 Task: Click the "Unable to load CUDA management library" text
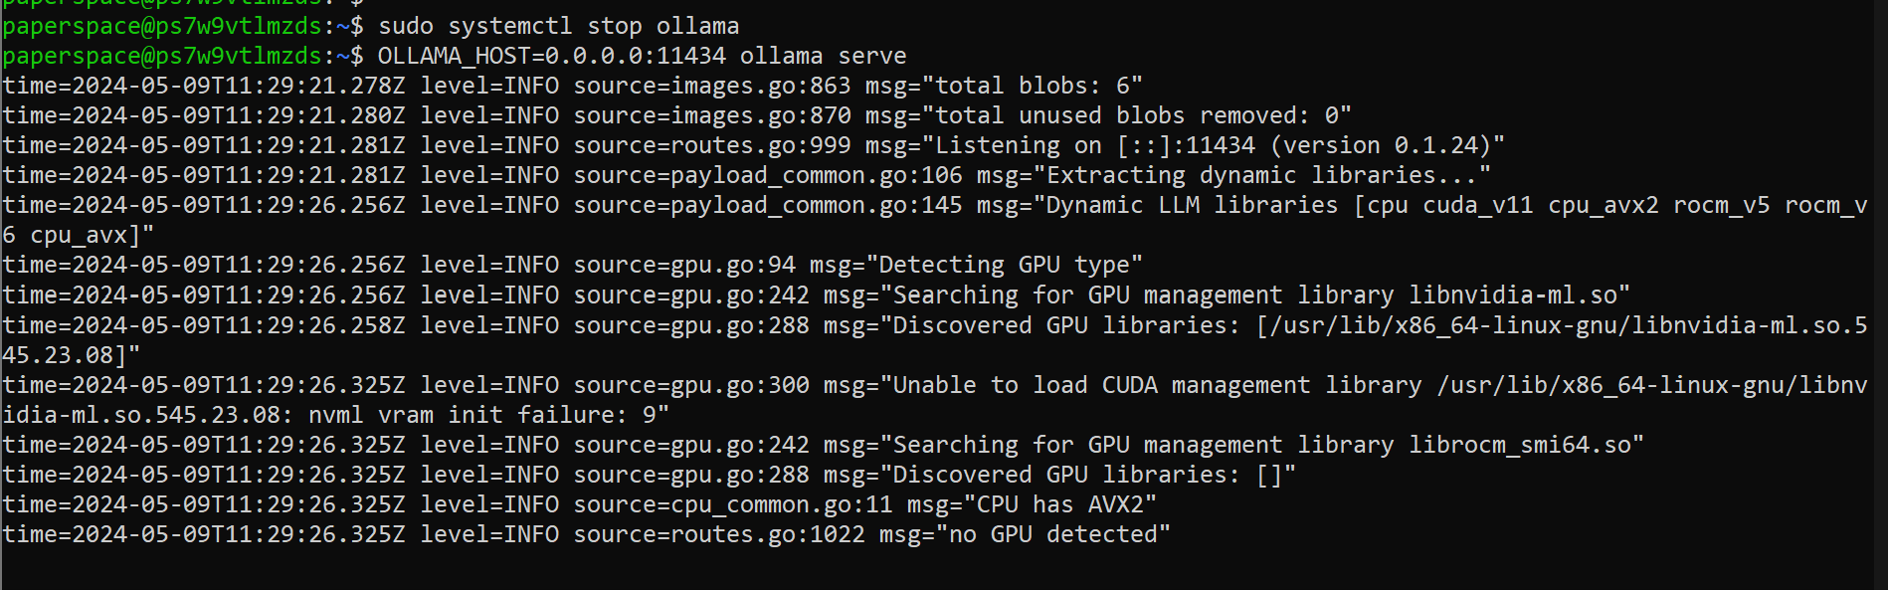1156,385
